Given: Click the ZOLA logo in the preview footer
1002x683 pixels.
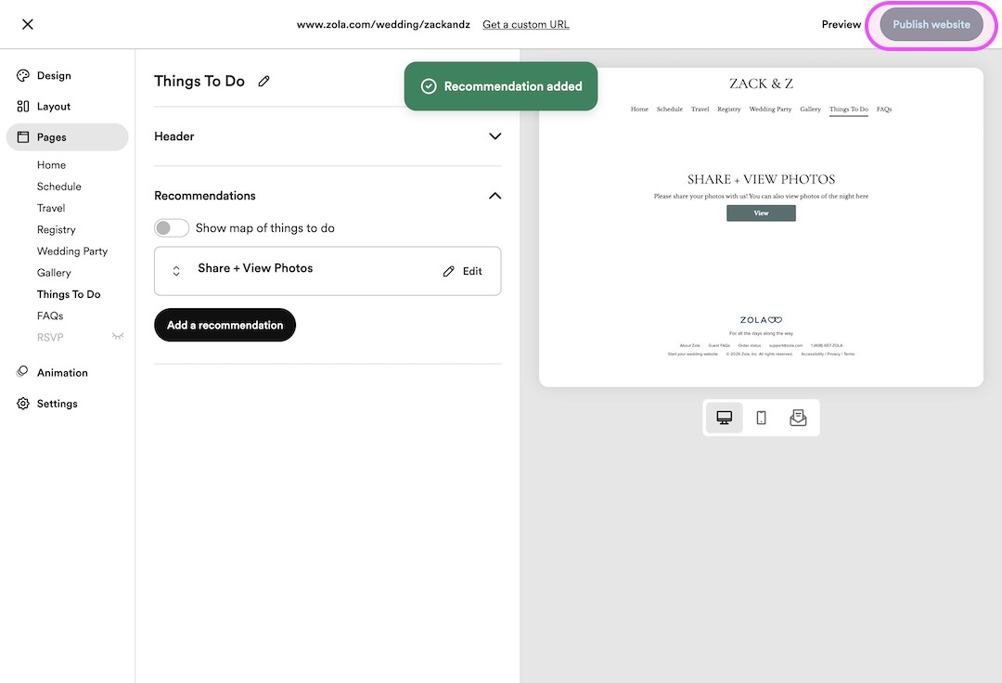Looking at the screenshot, I should (x=761, y=319).
